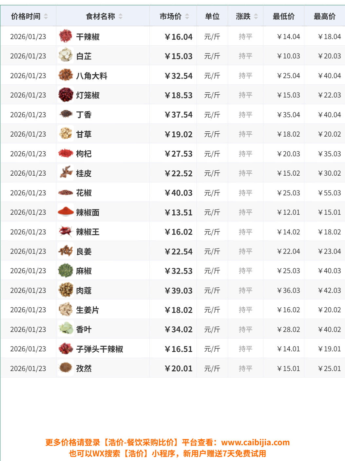Image resolution: width=345 pixels, height=461 pixels.
Task: Click the 最高价 column header
Action: point(325,16)
